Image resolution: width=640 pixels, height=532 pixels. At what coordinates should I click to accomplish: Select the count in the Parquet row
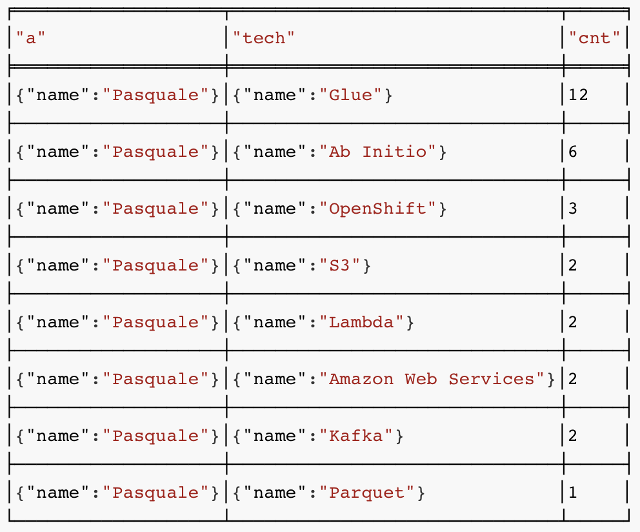pos(573,493)
